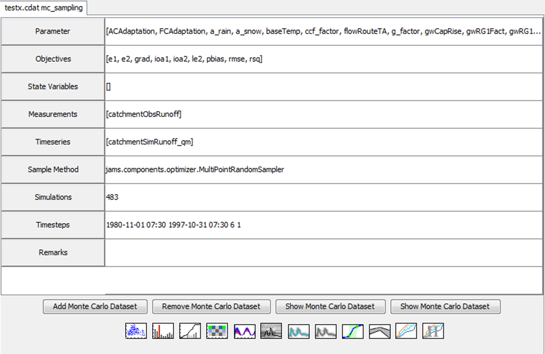Screen dimensions: 545x354
Task: Click the Parameter row header
Action: (x=53, y=31)
